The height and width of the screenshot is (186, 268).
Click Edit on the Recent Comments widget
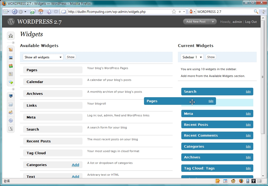coord(248,136)
